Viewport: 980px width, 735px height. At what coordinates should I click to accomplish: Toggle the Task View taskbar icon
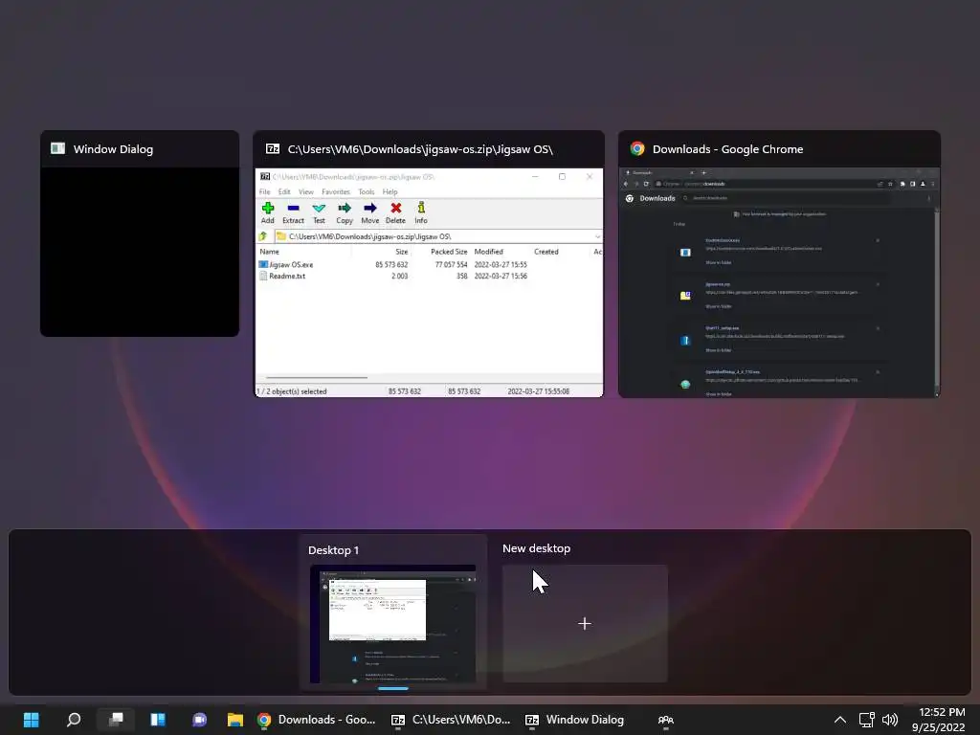pos(116,720)
